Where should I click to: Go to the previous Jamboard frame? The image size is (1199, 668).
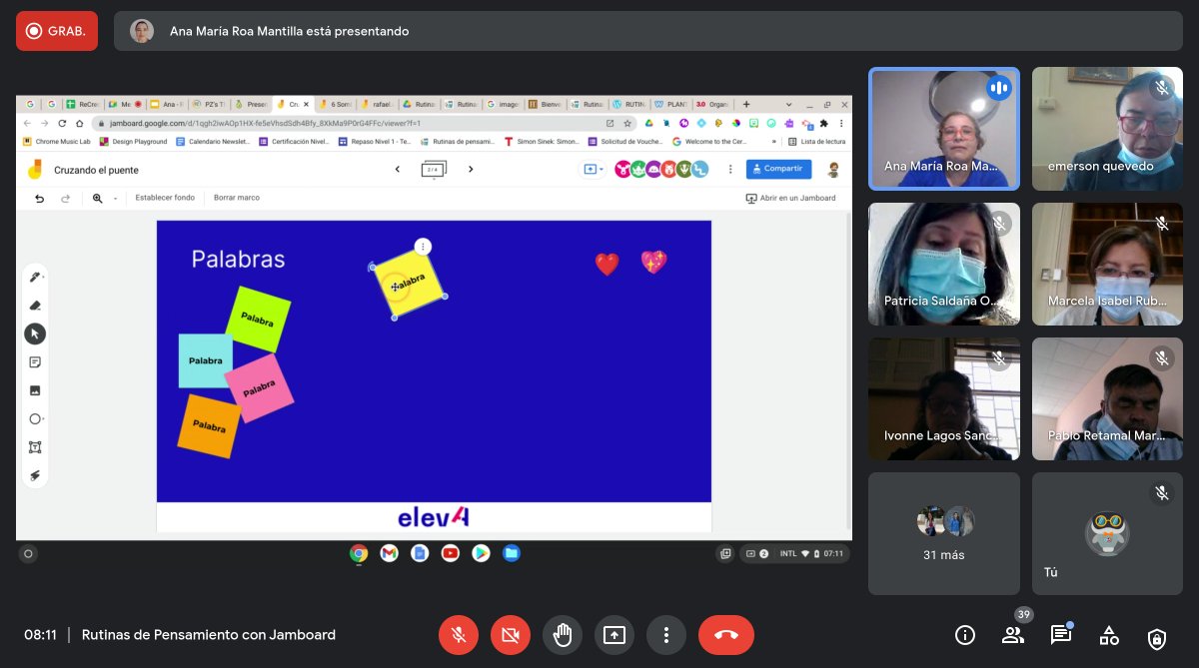[x=398, y=169]
